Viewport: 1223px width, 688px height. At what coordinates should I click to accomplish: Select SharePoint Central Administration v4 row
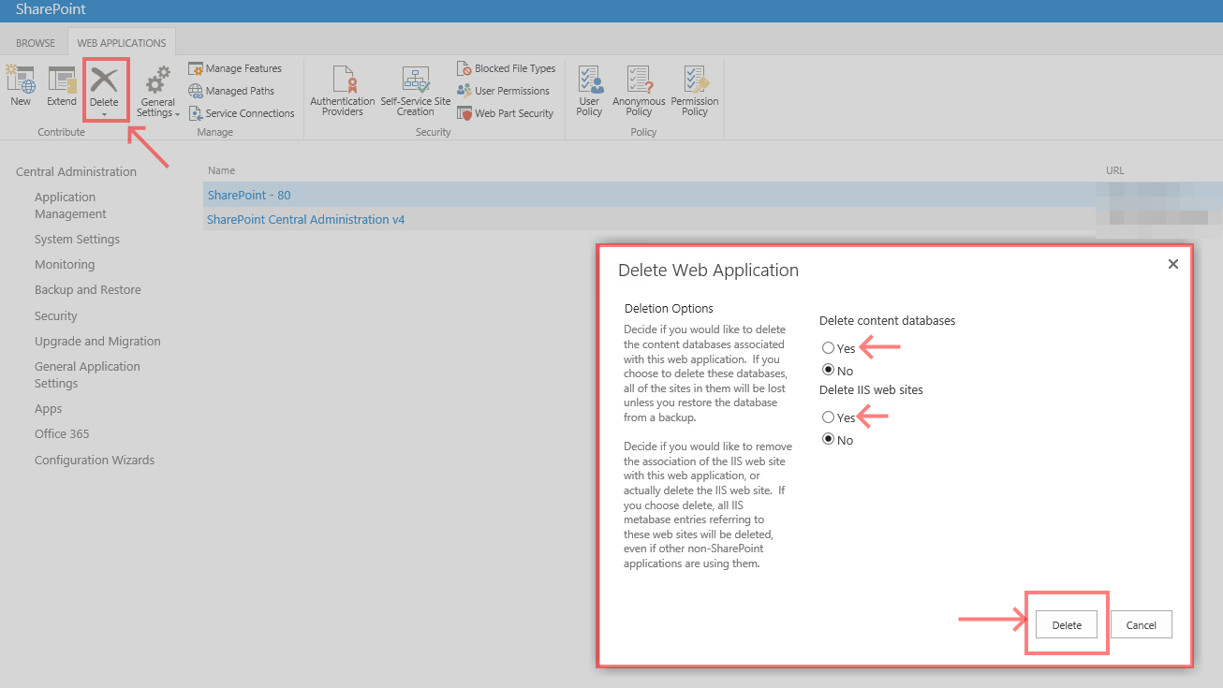click(x=306, y=219)
